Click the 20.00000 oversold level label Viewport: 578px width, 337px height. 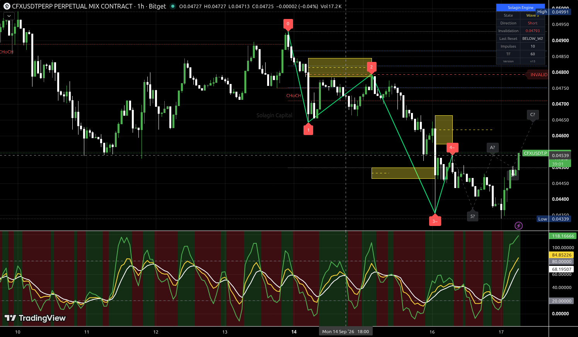click(x=561, y=301)
